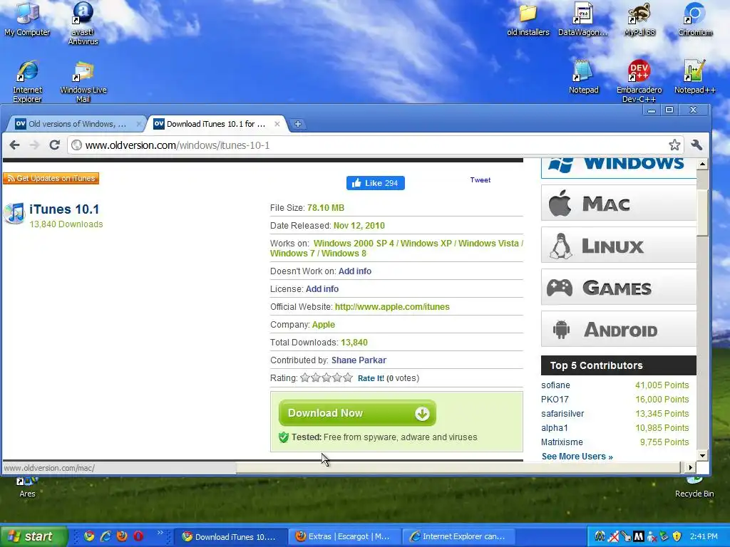This screenshot has width=730, height=547.
Task: Launch Chrome from Quick Launch bar
Action: click(89, 536)
